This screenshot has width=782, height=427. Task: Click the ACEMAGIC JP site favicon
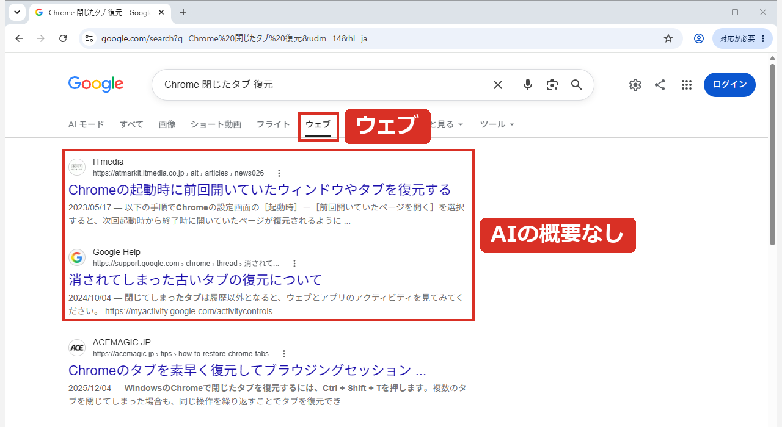[77, 348]
